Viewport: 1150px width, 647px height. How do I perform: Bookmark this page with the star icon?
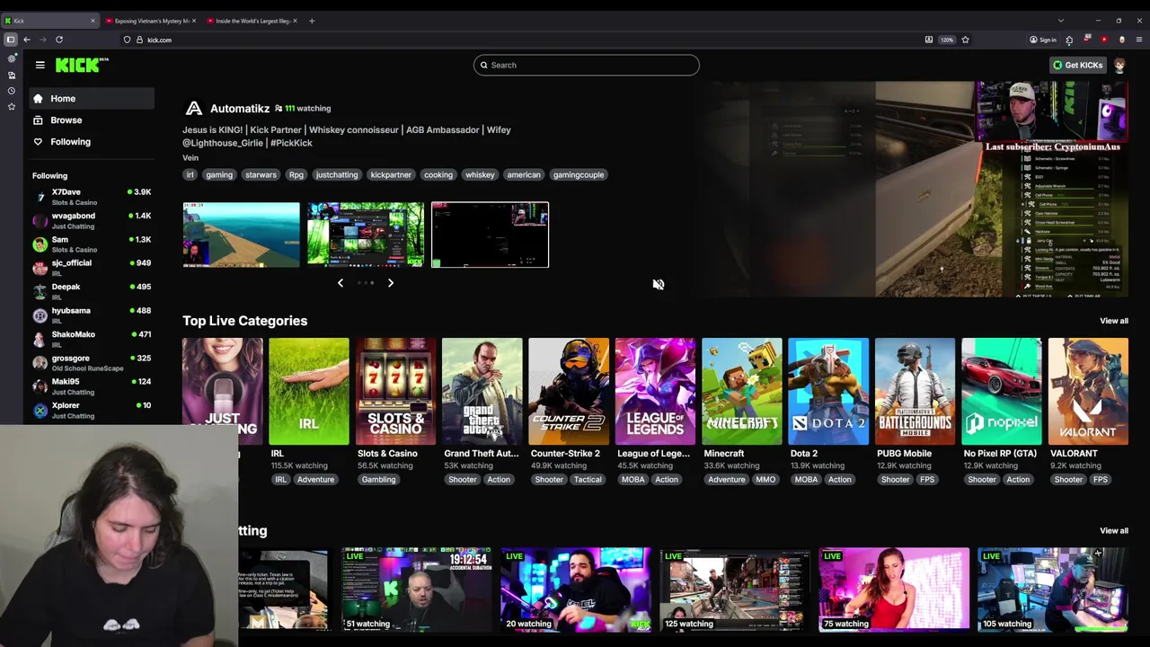tap(965, 40)
